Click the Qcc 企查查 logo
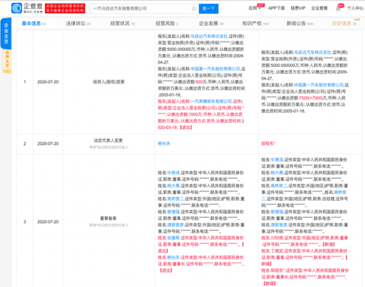 pyautogui.click(x=27, y=8)
